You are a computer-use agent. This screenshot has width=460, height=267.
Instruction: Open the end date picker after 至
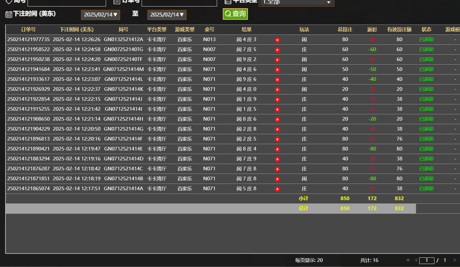[x=167, y=15]
